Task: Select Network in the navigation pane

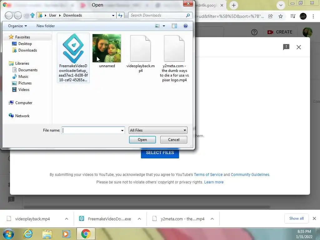Action: (22, 116)
